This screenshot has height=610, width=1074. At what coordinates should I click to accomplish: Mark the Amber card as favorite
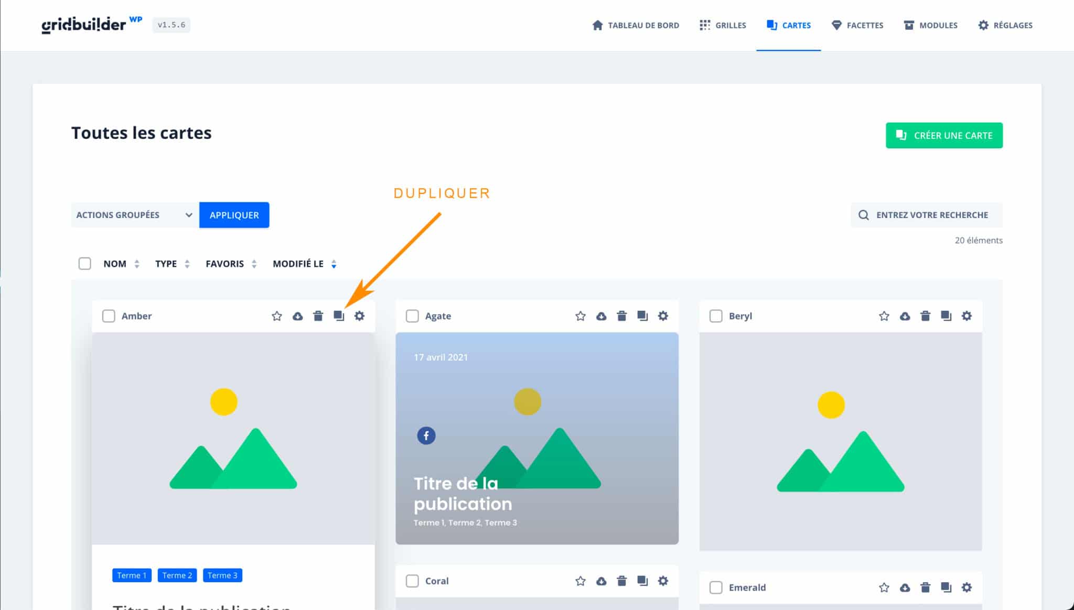point(276,316)
